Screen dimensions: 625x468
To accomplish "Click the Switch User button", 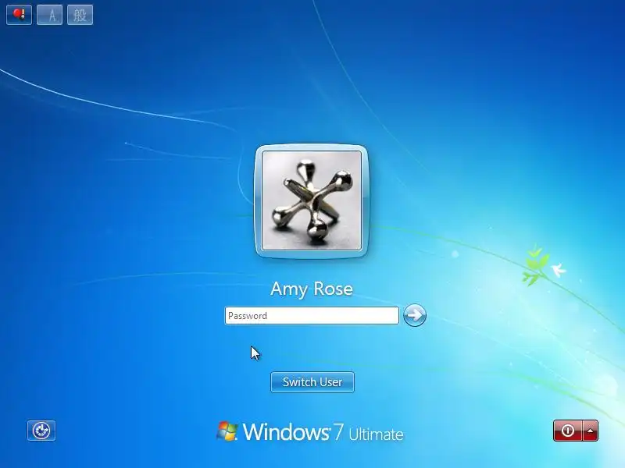I will [x=312, y=382].
